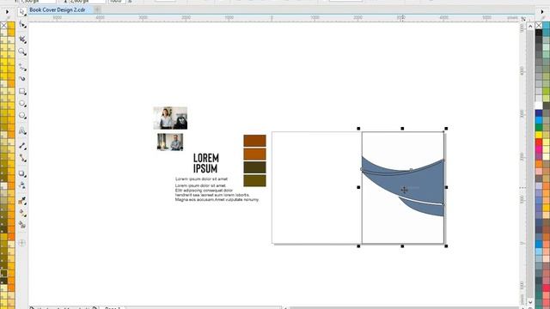Screen dimensions: 550x309
Task: Select the Shape edit tool
Action: point(22,25)
